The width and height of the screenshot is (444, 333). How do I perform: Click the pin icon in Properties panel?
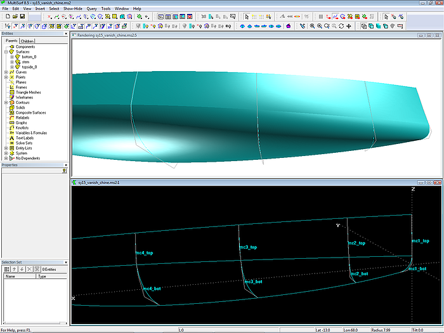tap(64, 171)
